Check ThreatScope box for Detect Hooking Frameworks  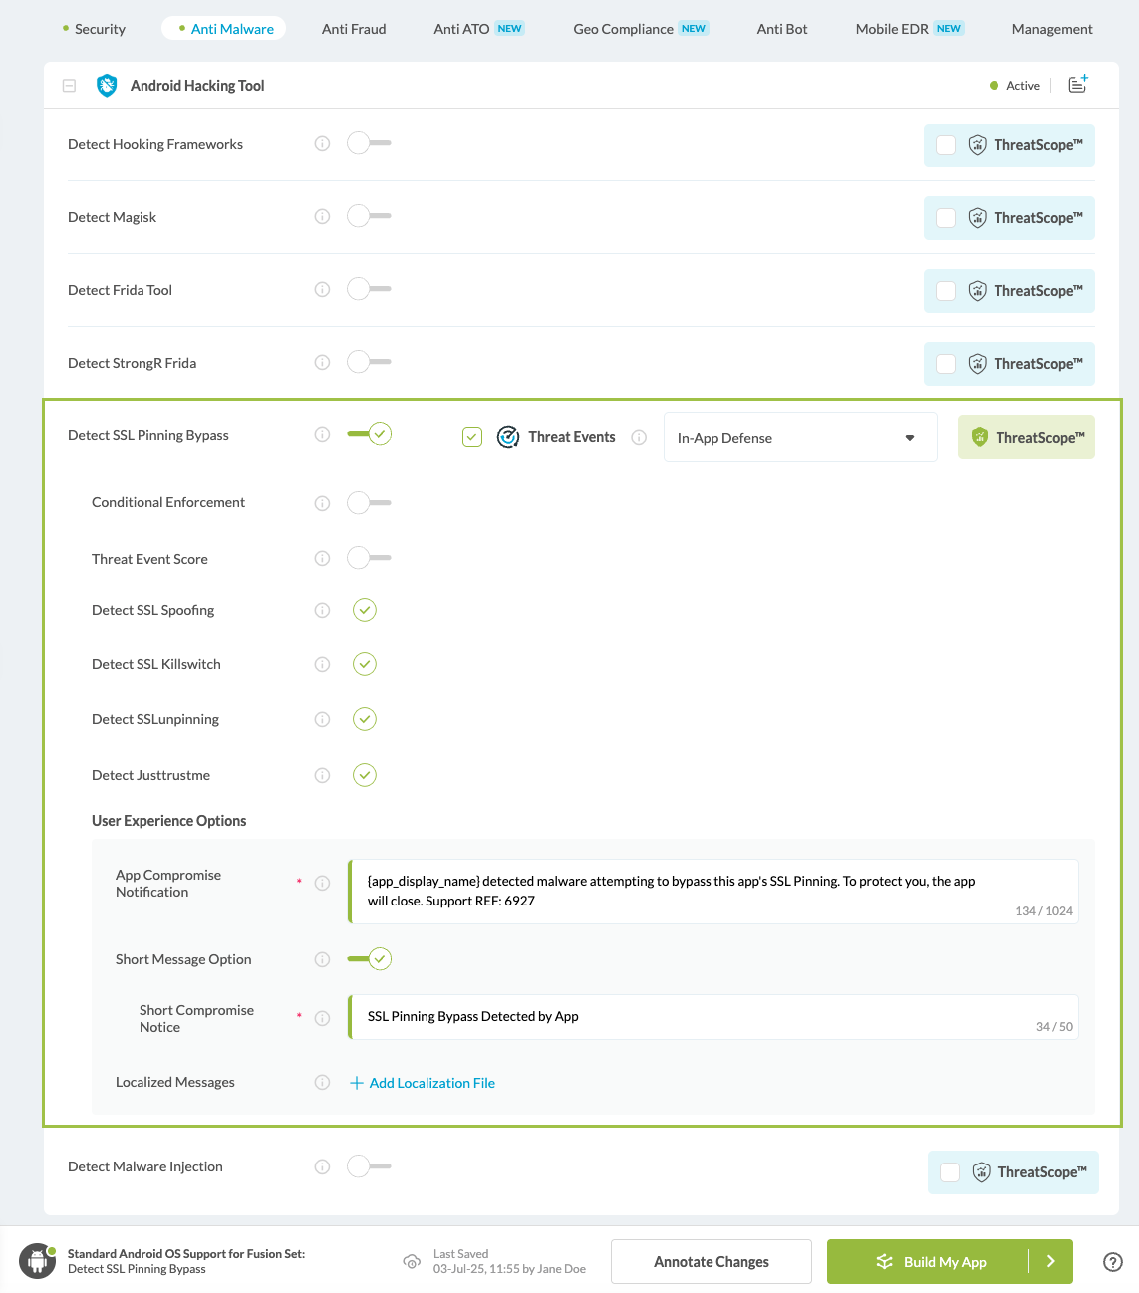point(946,145)
